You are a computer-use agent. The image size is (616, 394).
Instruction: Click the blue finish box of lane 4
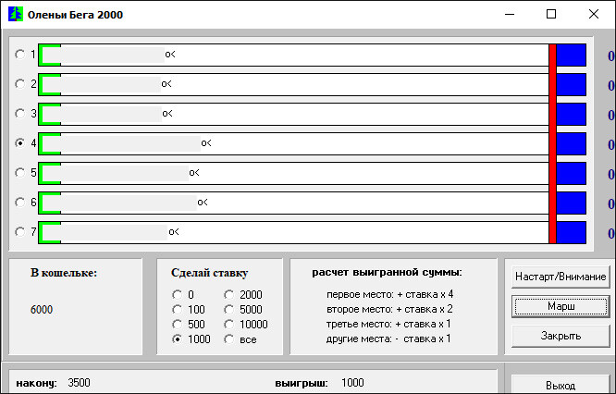[x=572, y=143]
